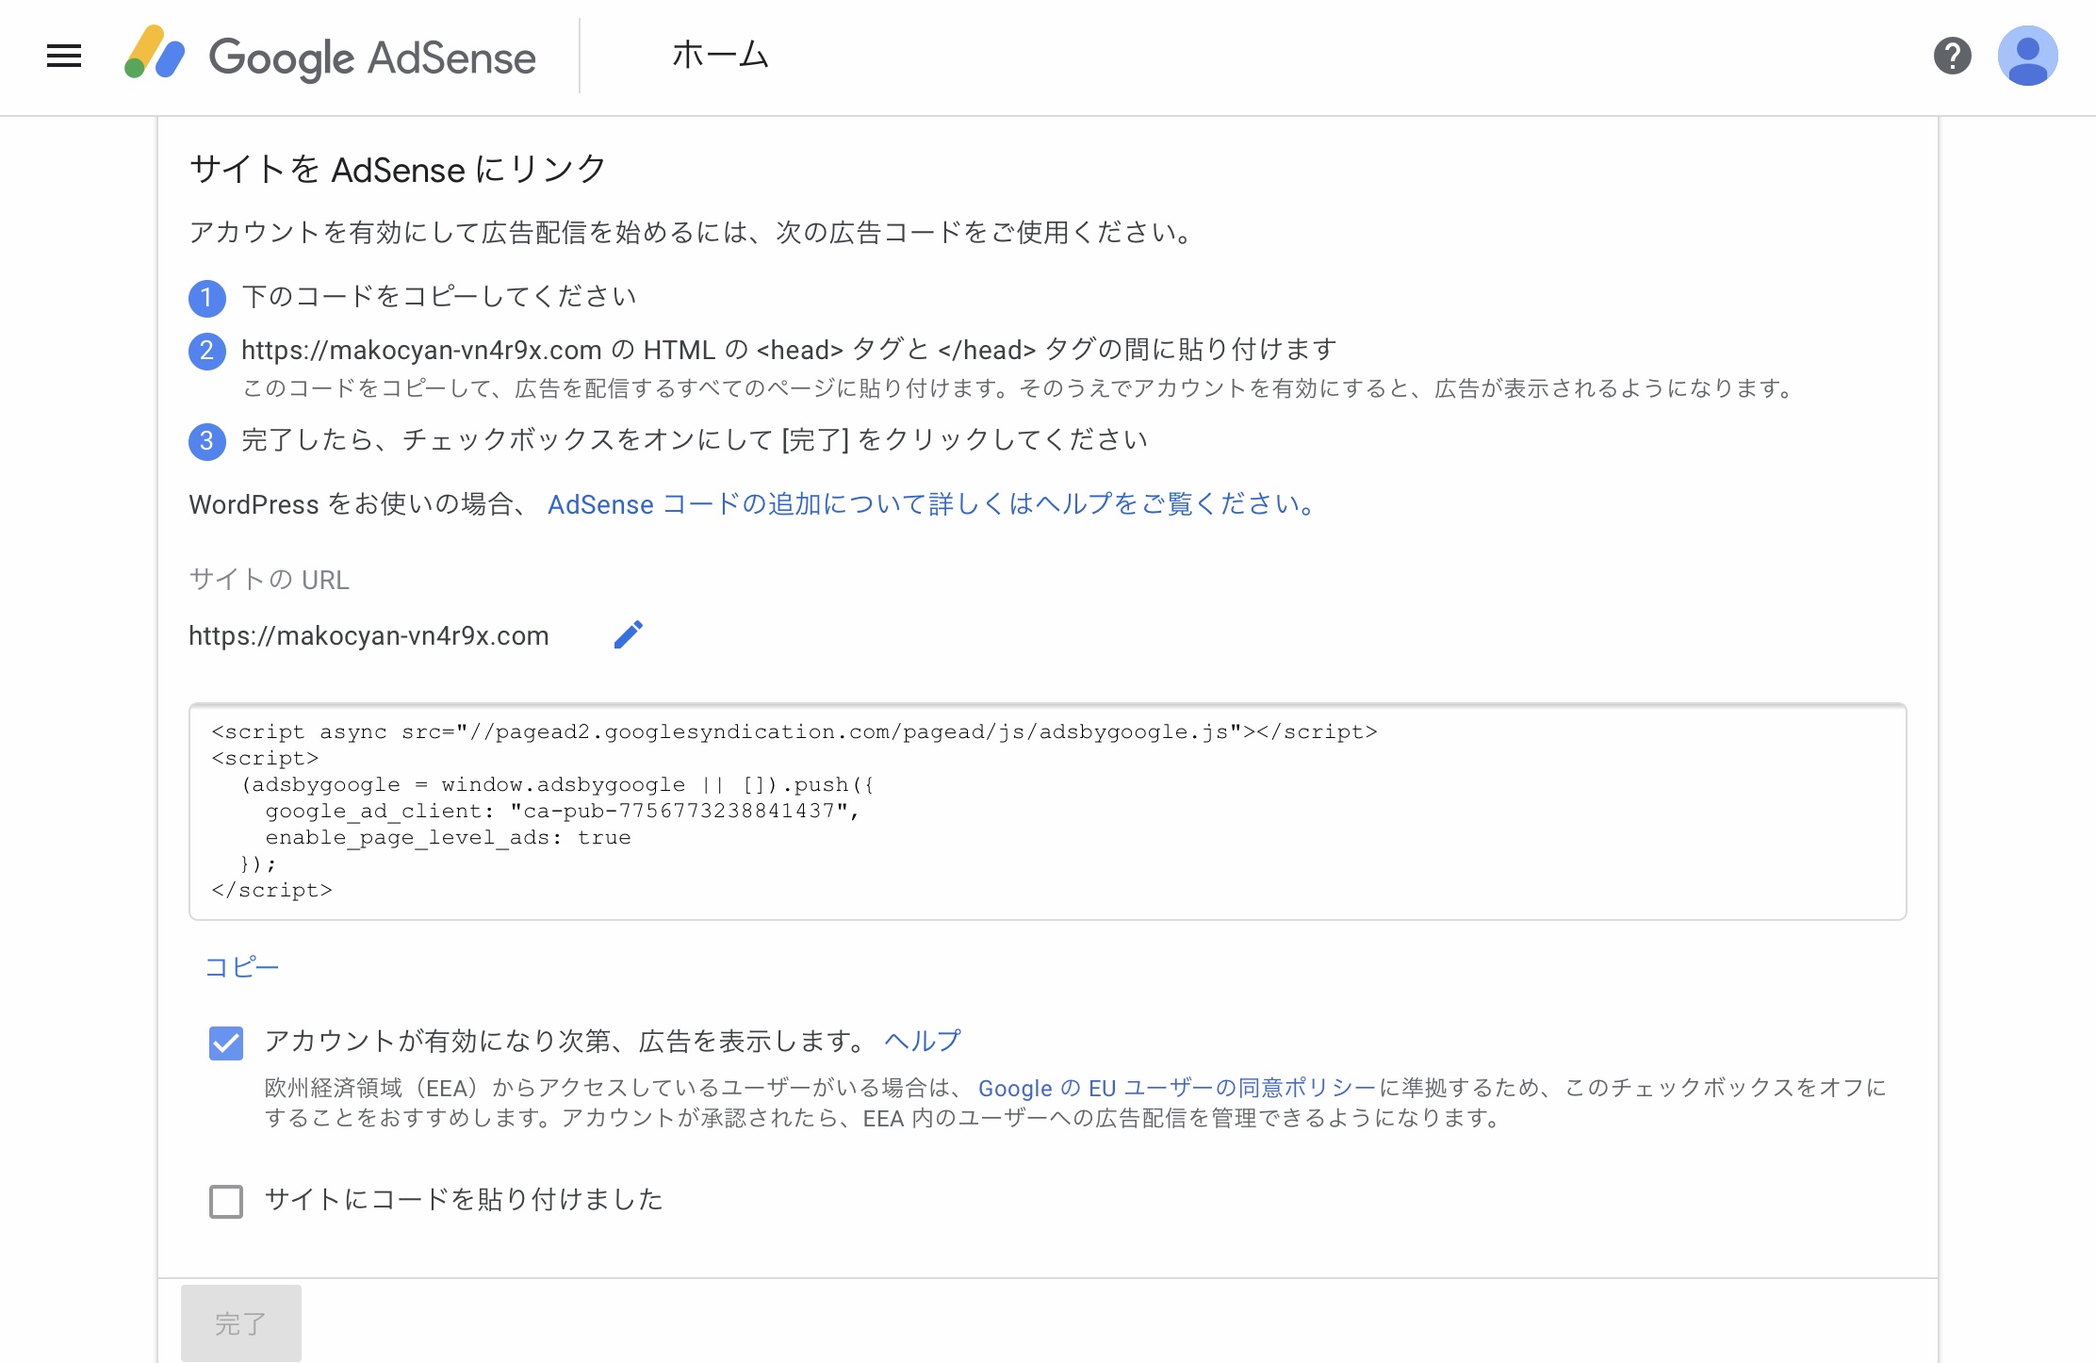Open the ヘルプ link beside ads checkbox

923,1041
